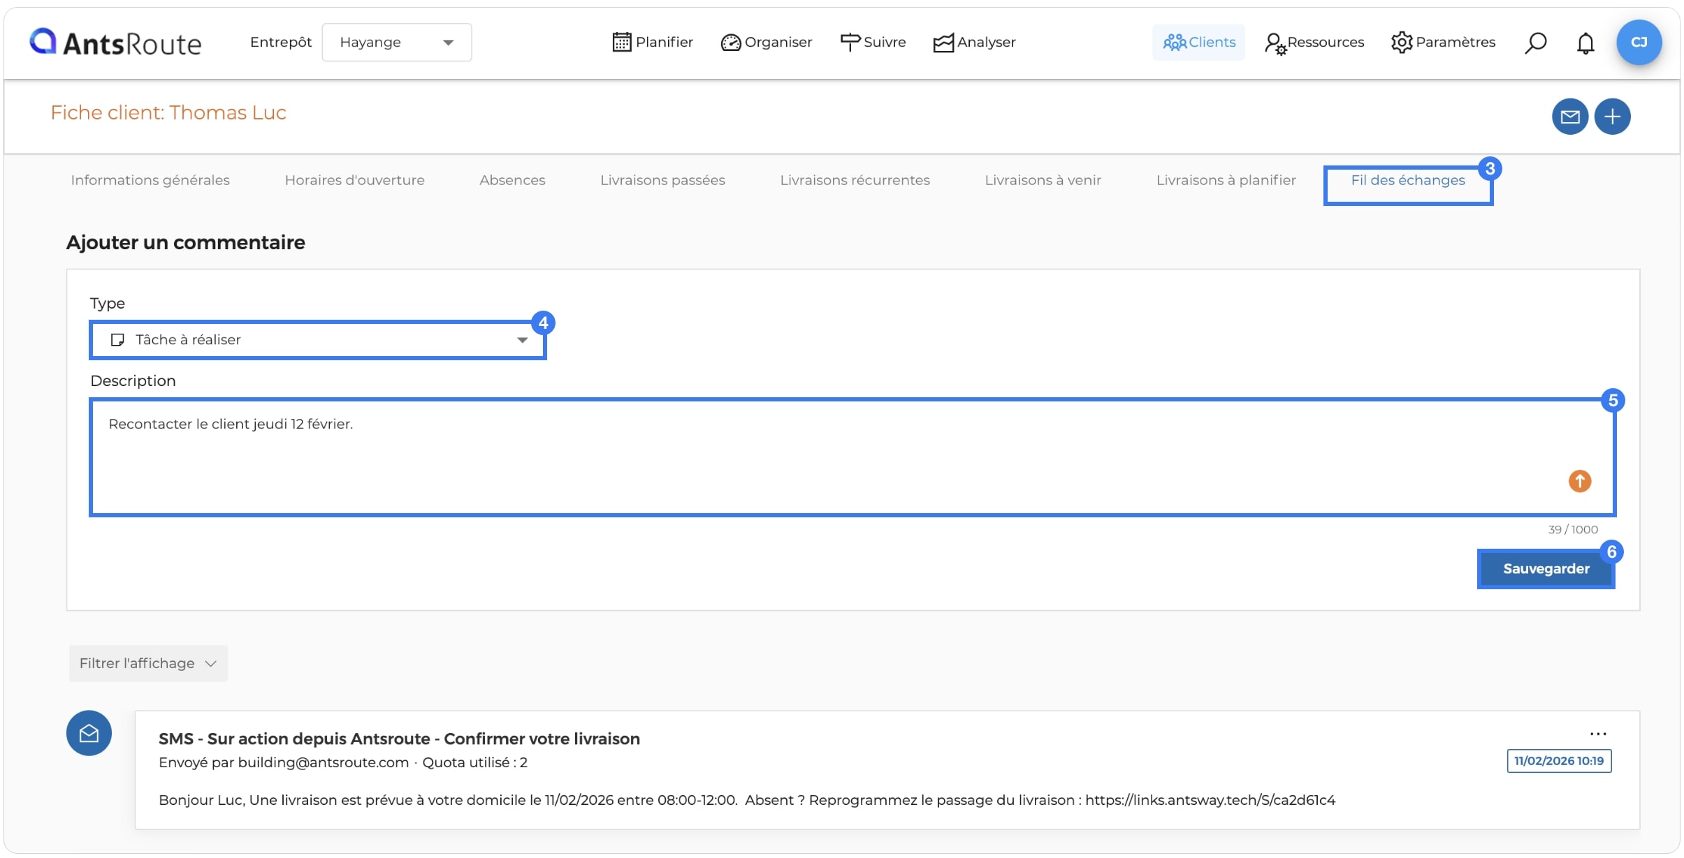Viewport: 1684px width, 858px height.
Task: Go to the Planifier menu
Action: point(653,43)
